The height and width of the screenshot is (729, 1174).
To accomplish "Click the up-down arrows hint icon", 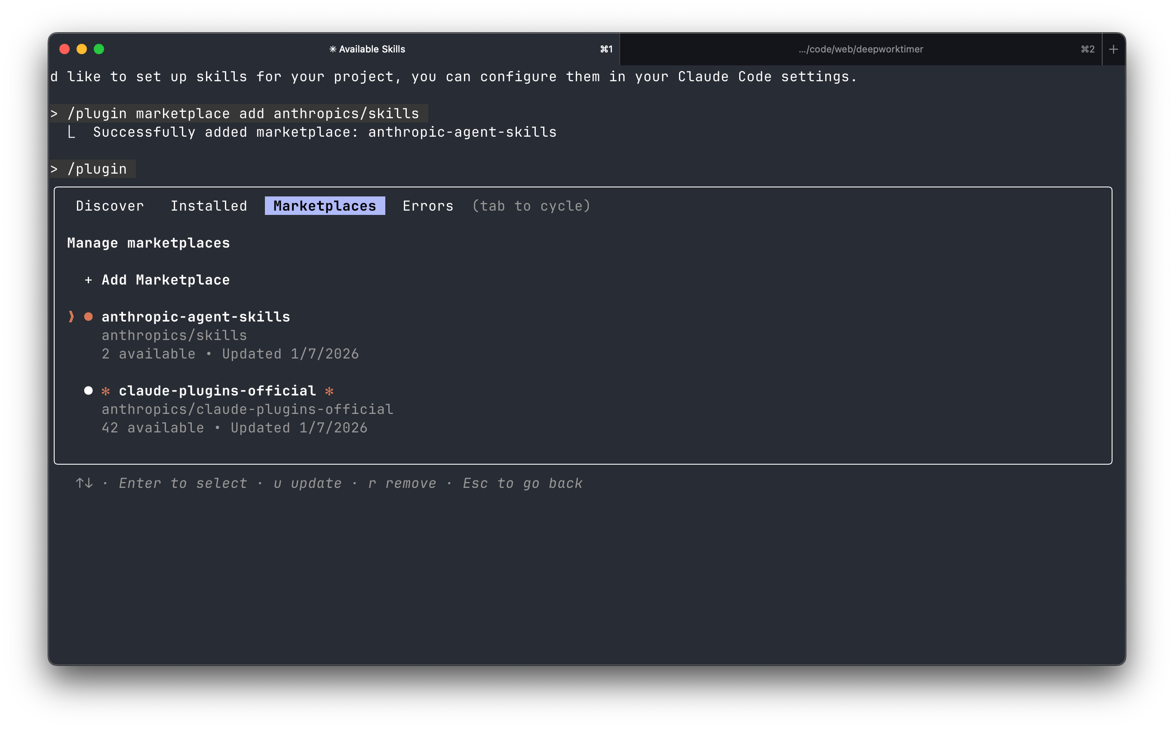I will click(x=84, y=483).
